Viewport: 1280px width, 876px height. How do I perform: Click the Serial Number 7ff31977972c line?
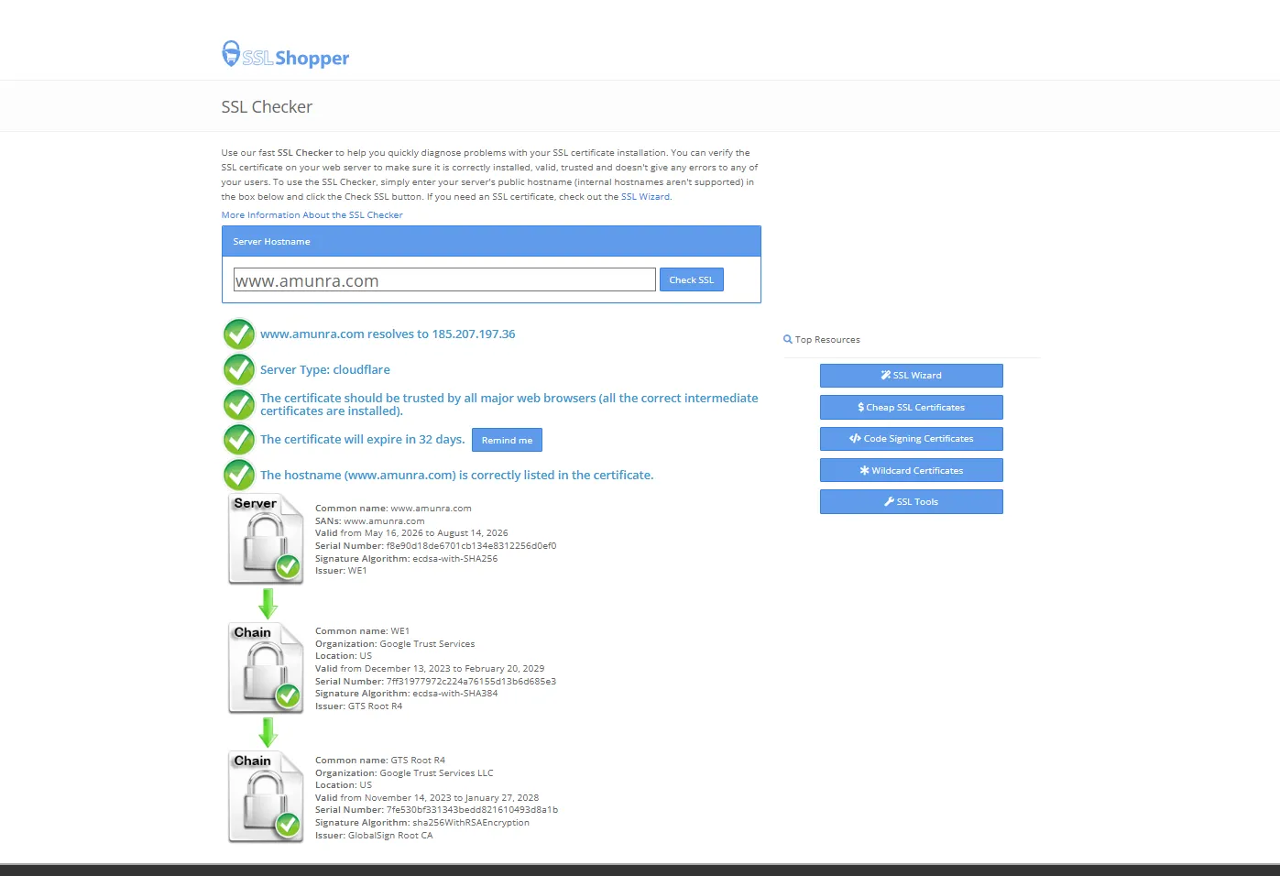click(435, 682)
